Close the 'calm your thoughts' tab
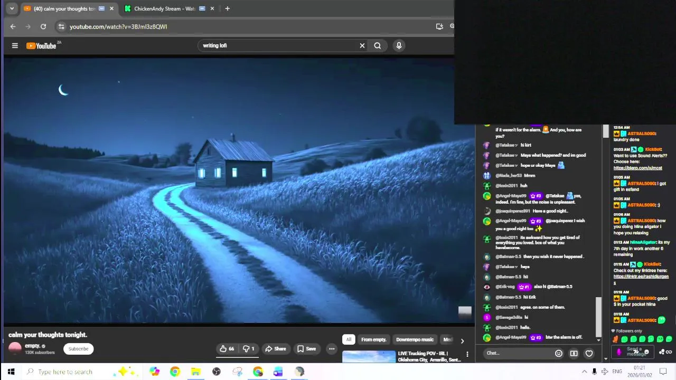The image size is (676, 380). coord(111,8)
